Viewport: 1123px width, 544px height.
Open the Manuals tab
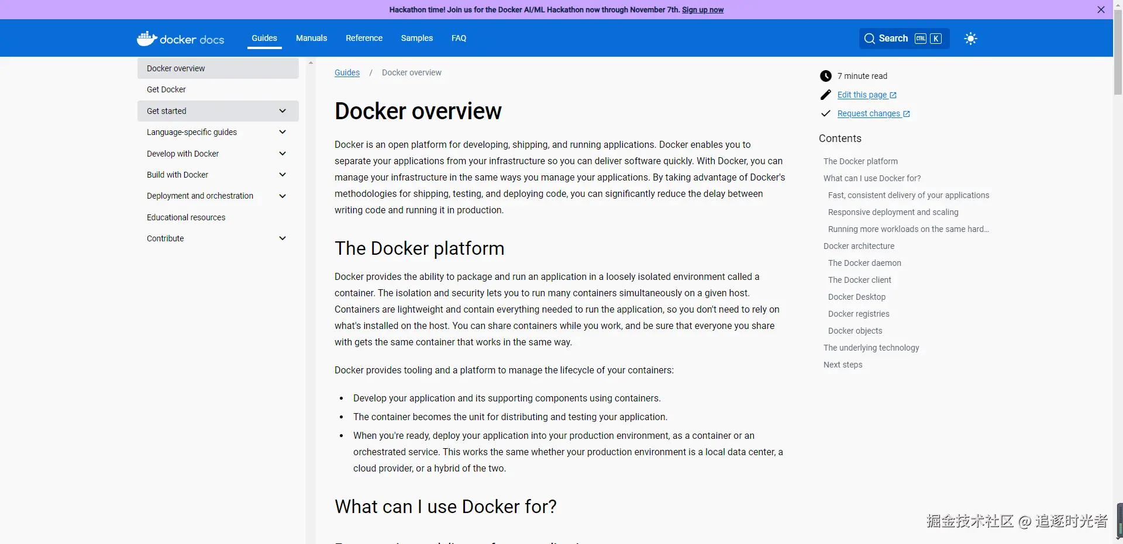coord(311,38)
